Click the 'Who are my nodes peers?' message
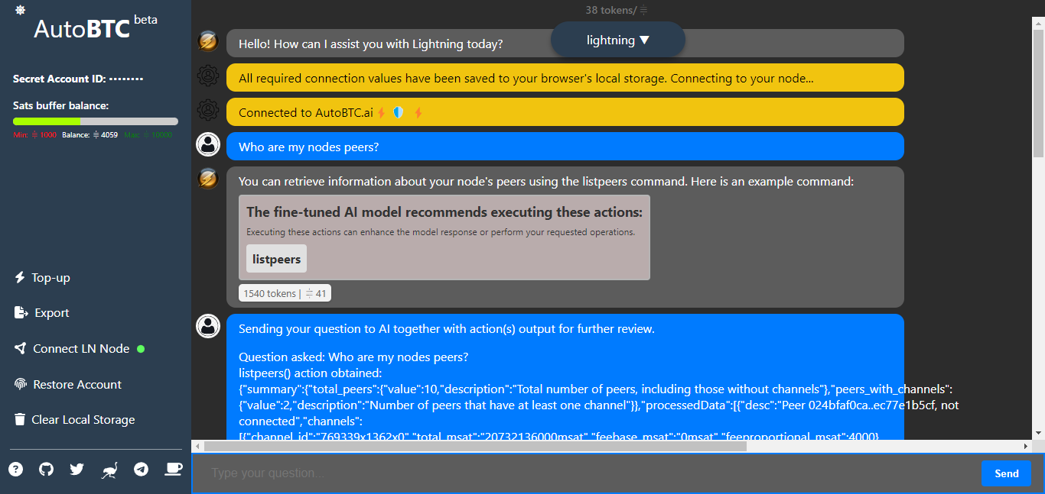This screenshot has width=1045, height=494. (x=565, y=147)
